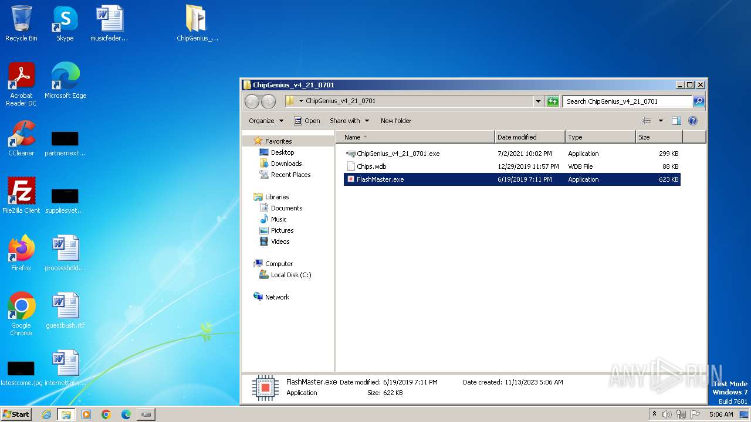Toggle the preview pane button
This screenshot has width=751, height=422.
click(676, 121)
